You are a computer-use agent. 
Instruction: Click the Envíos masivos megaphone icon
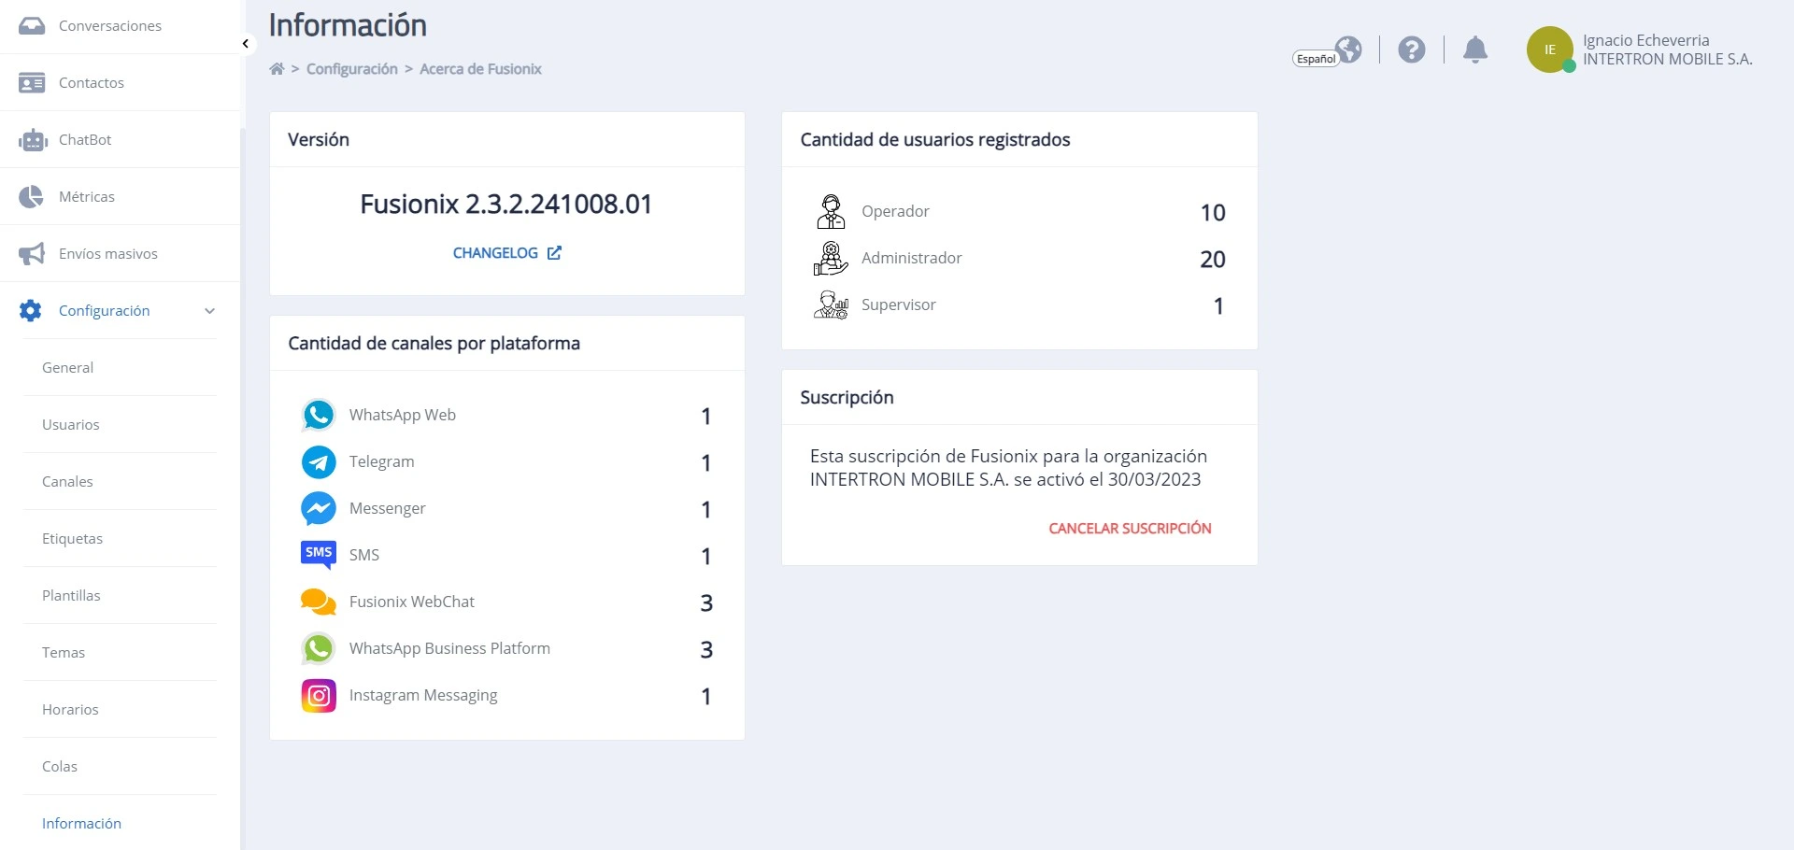(x=32, y=254)
